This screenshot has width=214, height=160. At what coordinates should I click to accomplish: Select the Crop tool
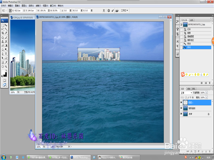click(x=3, y=33)
